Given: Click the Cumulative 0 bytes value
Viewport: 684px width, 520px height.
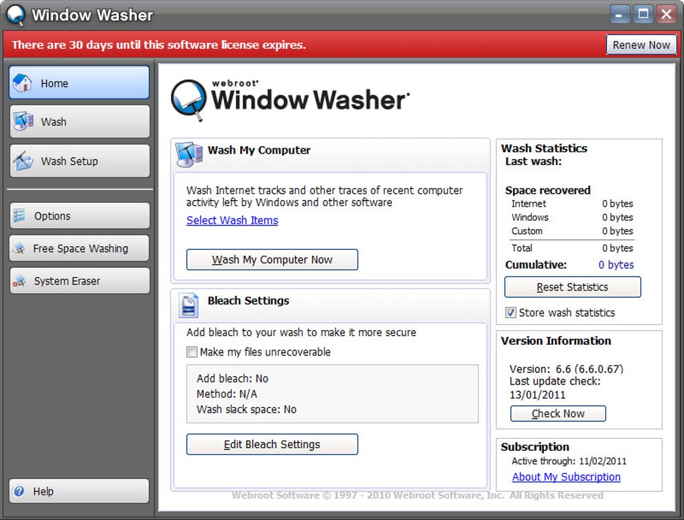Looking at the screenshot, I should 616,264.
